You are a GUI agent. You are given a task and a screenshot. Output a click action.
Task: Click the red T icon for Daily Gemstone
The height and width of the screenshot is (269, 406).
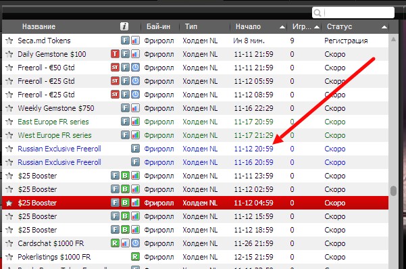tap(115, 54)
